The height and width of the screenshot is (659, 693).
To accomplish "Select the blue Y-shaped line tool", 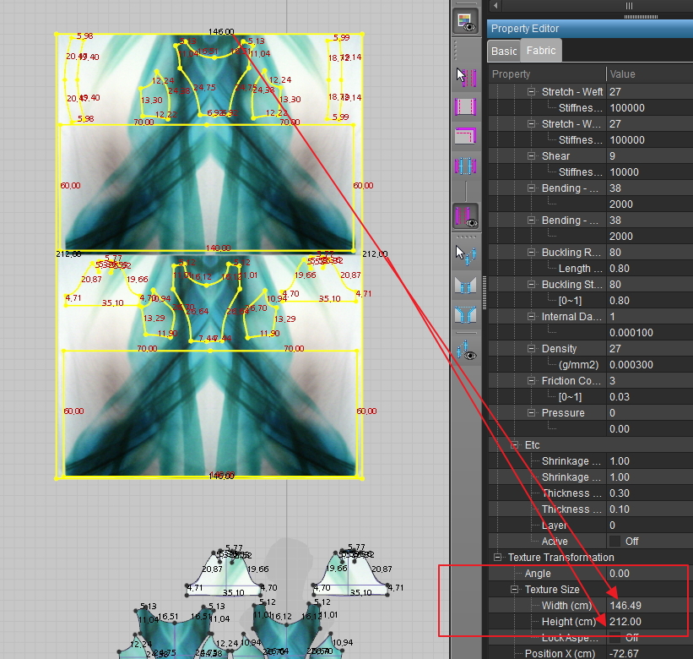I will (465, 314).
